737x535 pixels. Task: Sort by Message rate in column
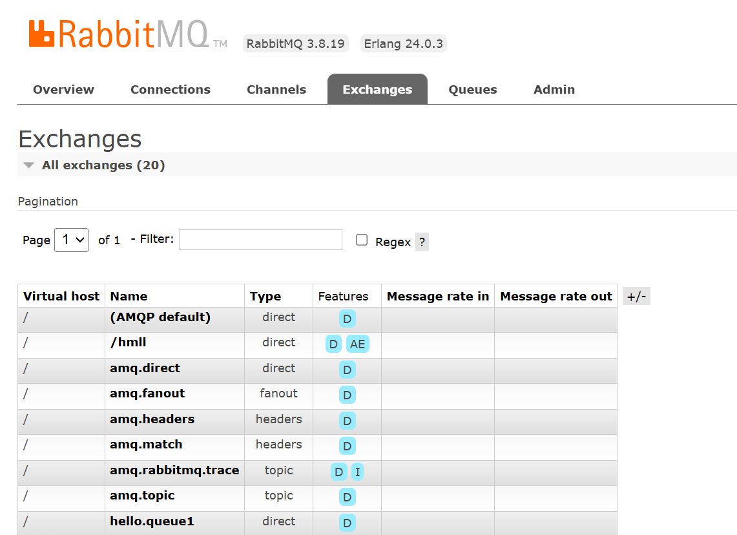coord(438,296)
